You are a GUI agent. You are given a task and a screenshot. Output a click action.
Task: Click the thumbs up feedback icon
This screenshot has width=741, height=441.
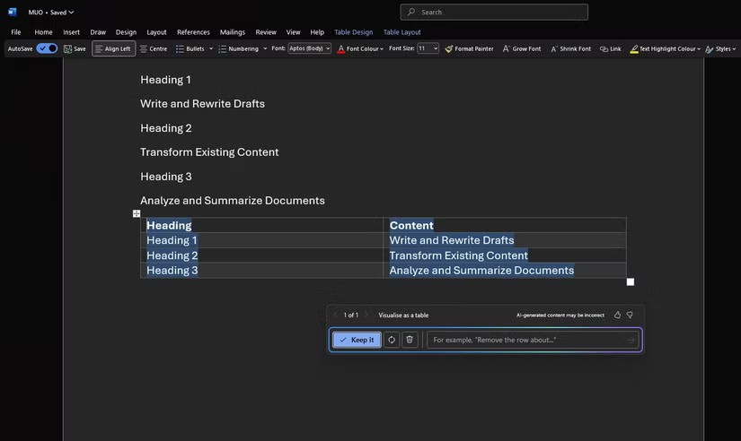(617, 315)
